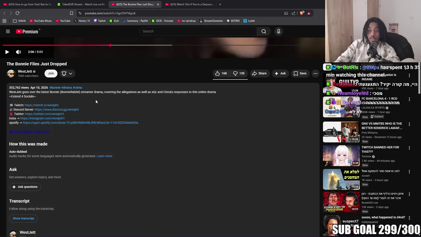Open notification bell dropdown for WestJett
The image size is (421, 237).
pyautogui.click(x=67, y=73)
